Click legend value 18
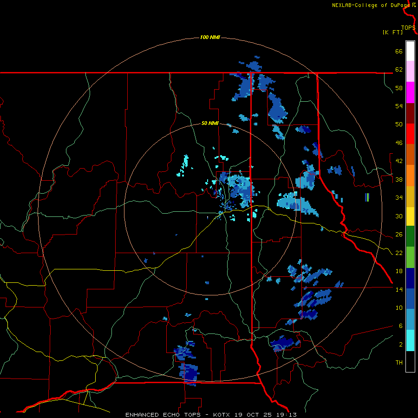The height and width of the screenshot is (418, 418). tap(399, 271)
